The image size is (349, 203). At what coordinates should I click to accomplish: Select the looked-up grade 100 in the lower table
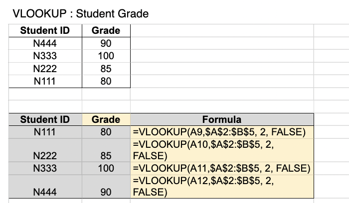[106, 168]
